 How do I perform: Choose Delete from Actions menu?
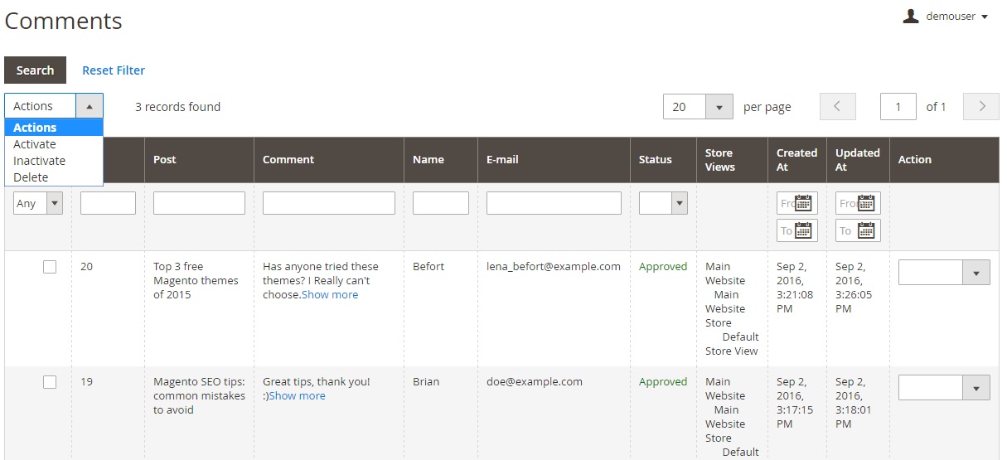coord(54,177)
